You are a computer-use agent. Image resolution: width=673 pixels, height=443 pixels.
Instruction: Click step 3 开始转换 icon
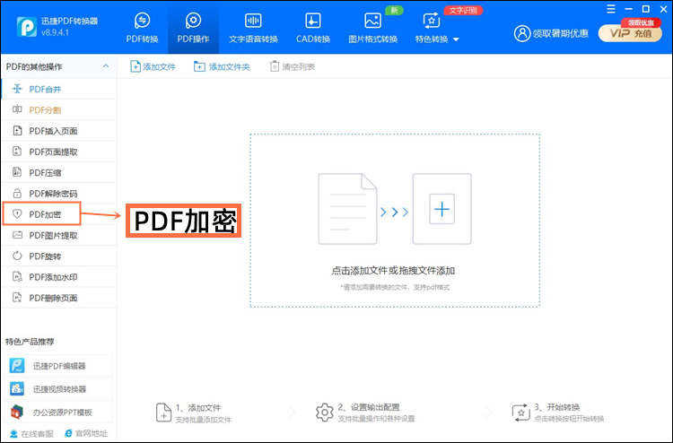pos(520,413)
